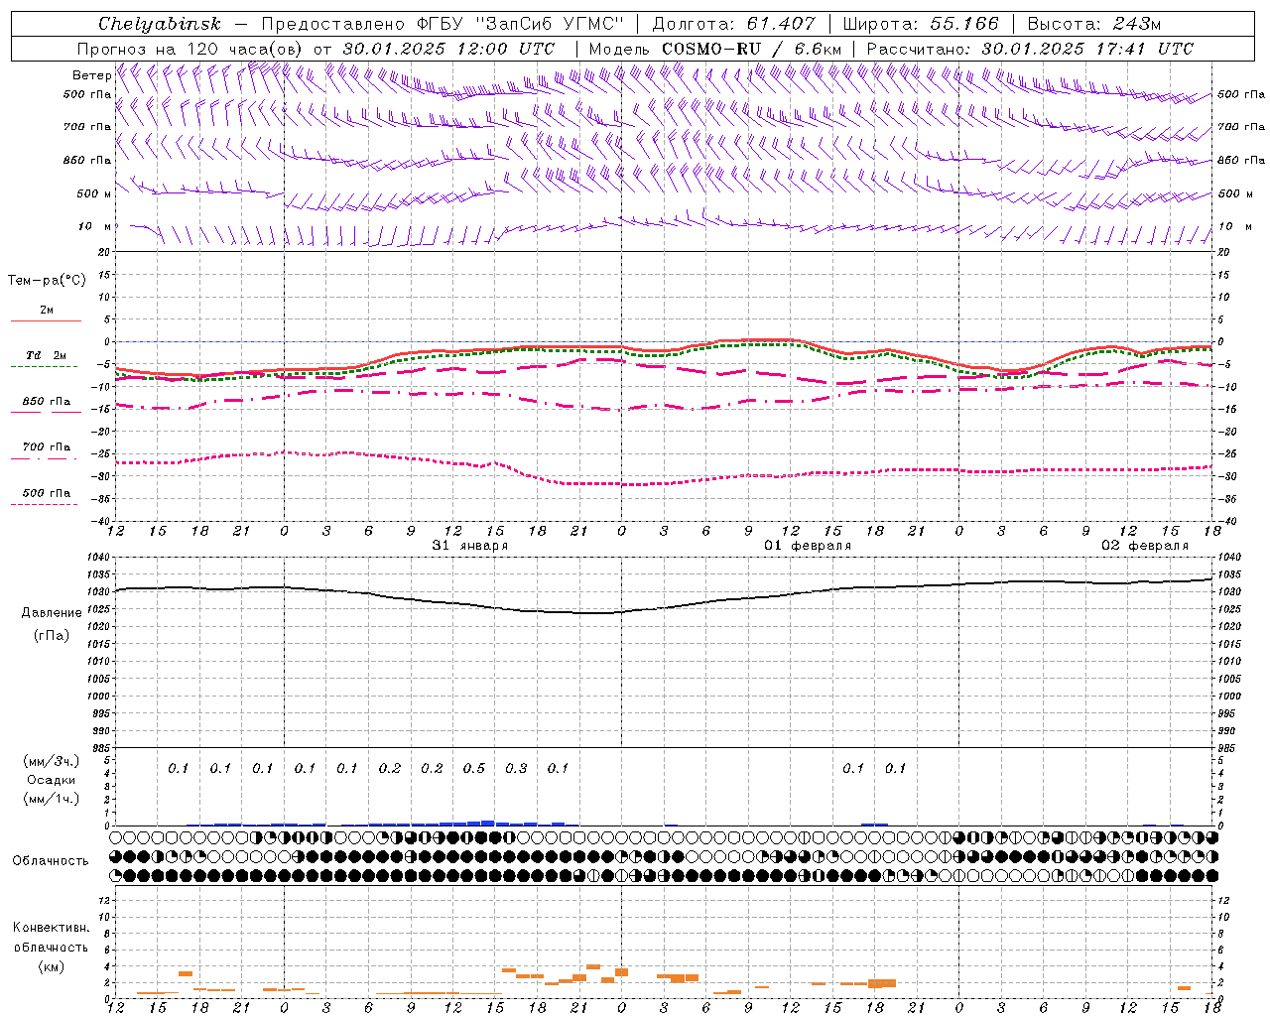Click the forecast line Прогноз на 120 часа(ов)
Image resolution: width=1270 pixels, height=1016 pixels.
click(x=191, y=49)
